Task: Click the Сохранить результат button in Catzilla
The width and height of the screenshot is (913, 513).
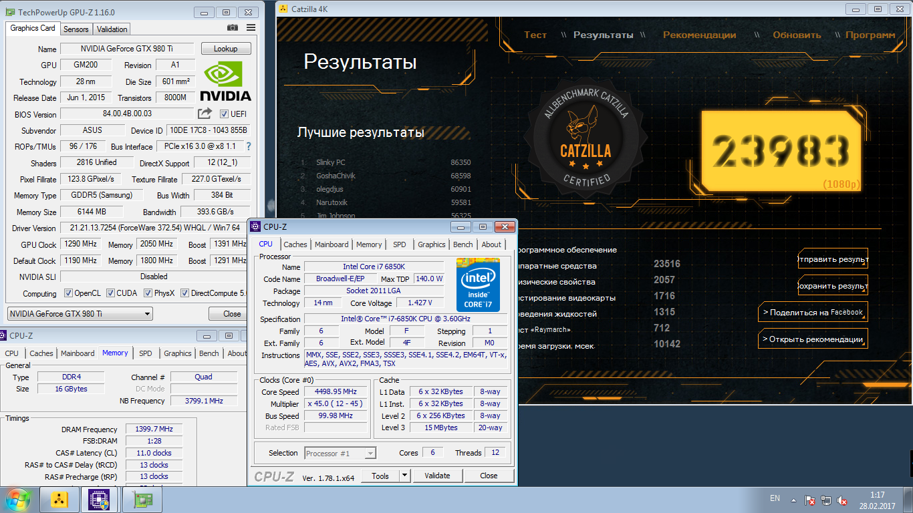Action: pyautogui.click(x=833, y=286)
